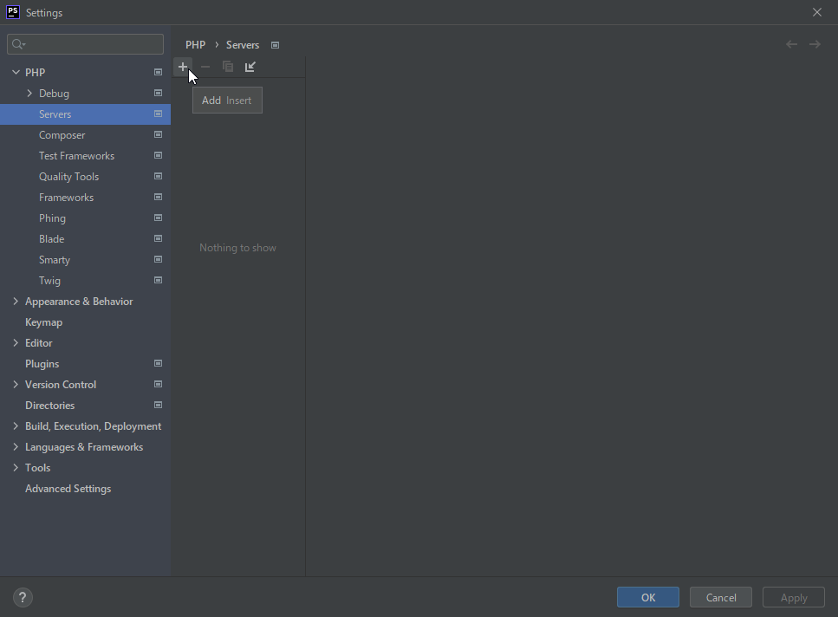The image size is (838, 617).
Task: Open the Keymap settings page
Action: [x=43, y=322]
